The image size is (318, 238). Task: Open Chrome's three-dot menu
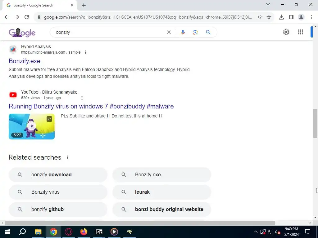[x=311, y=17]
